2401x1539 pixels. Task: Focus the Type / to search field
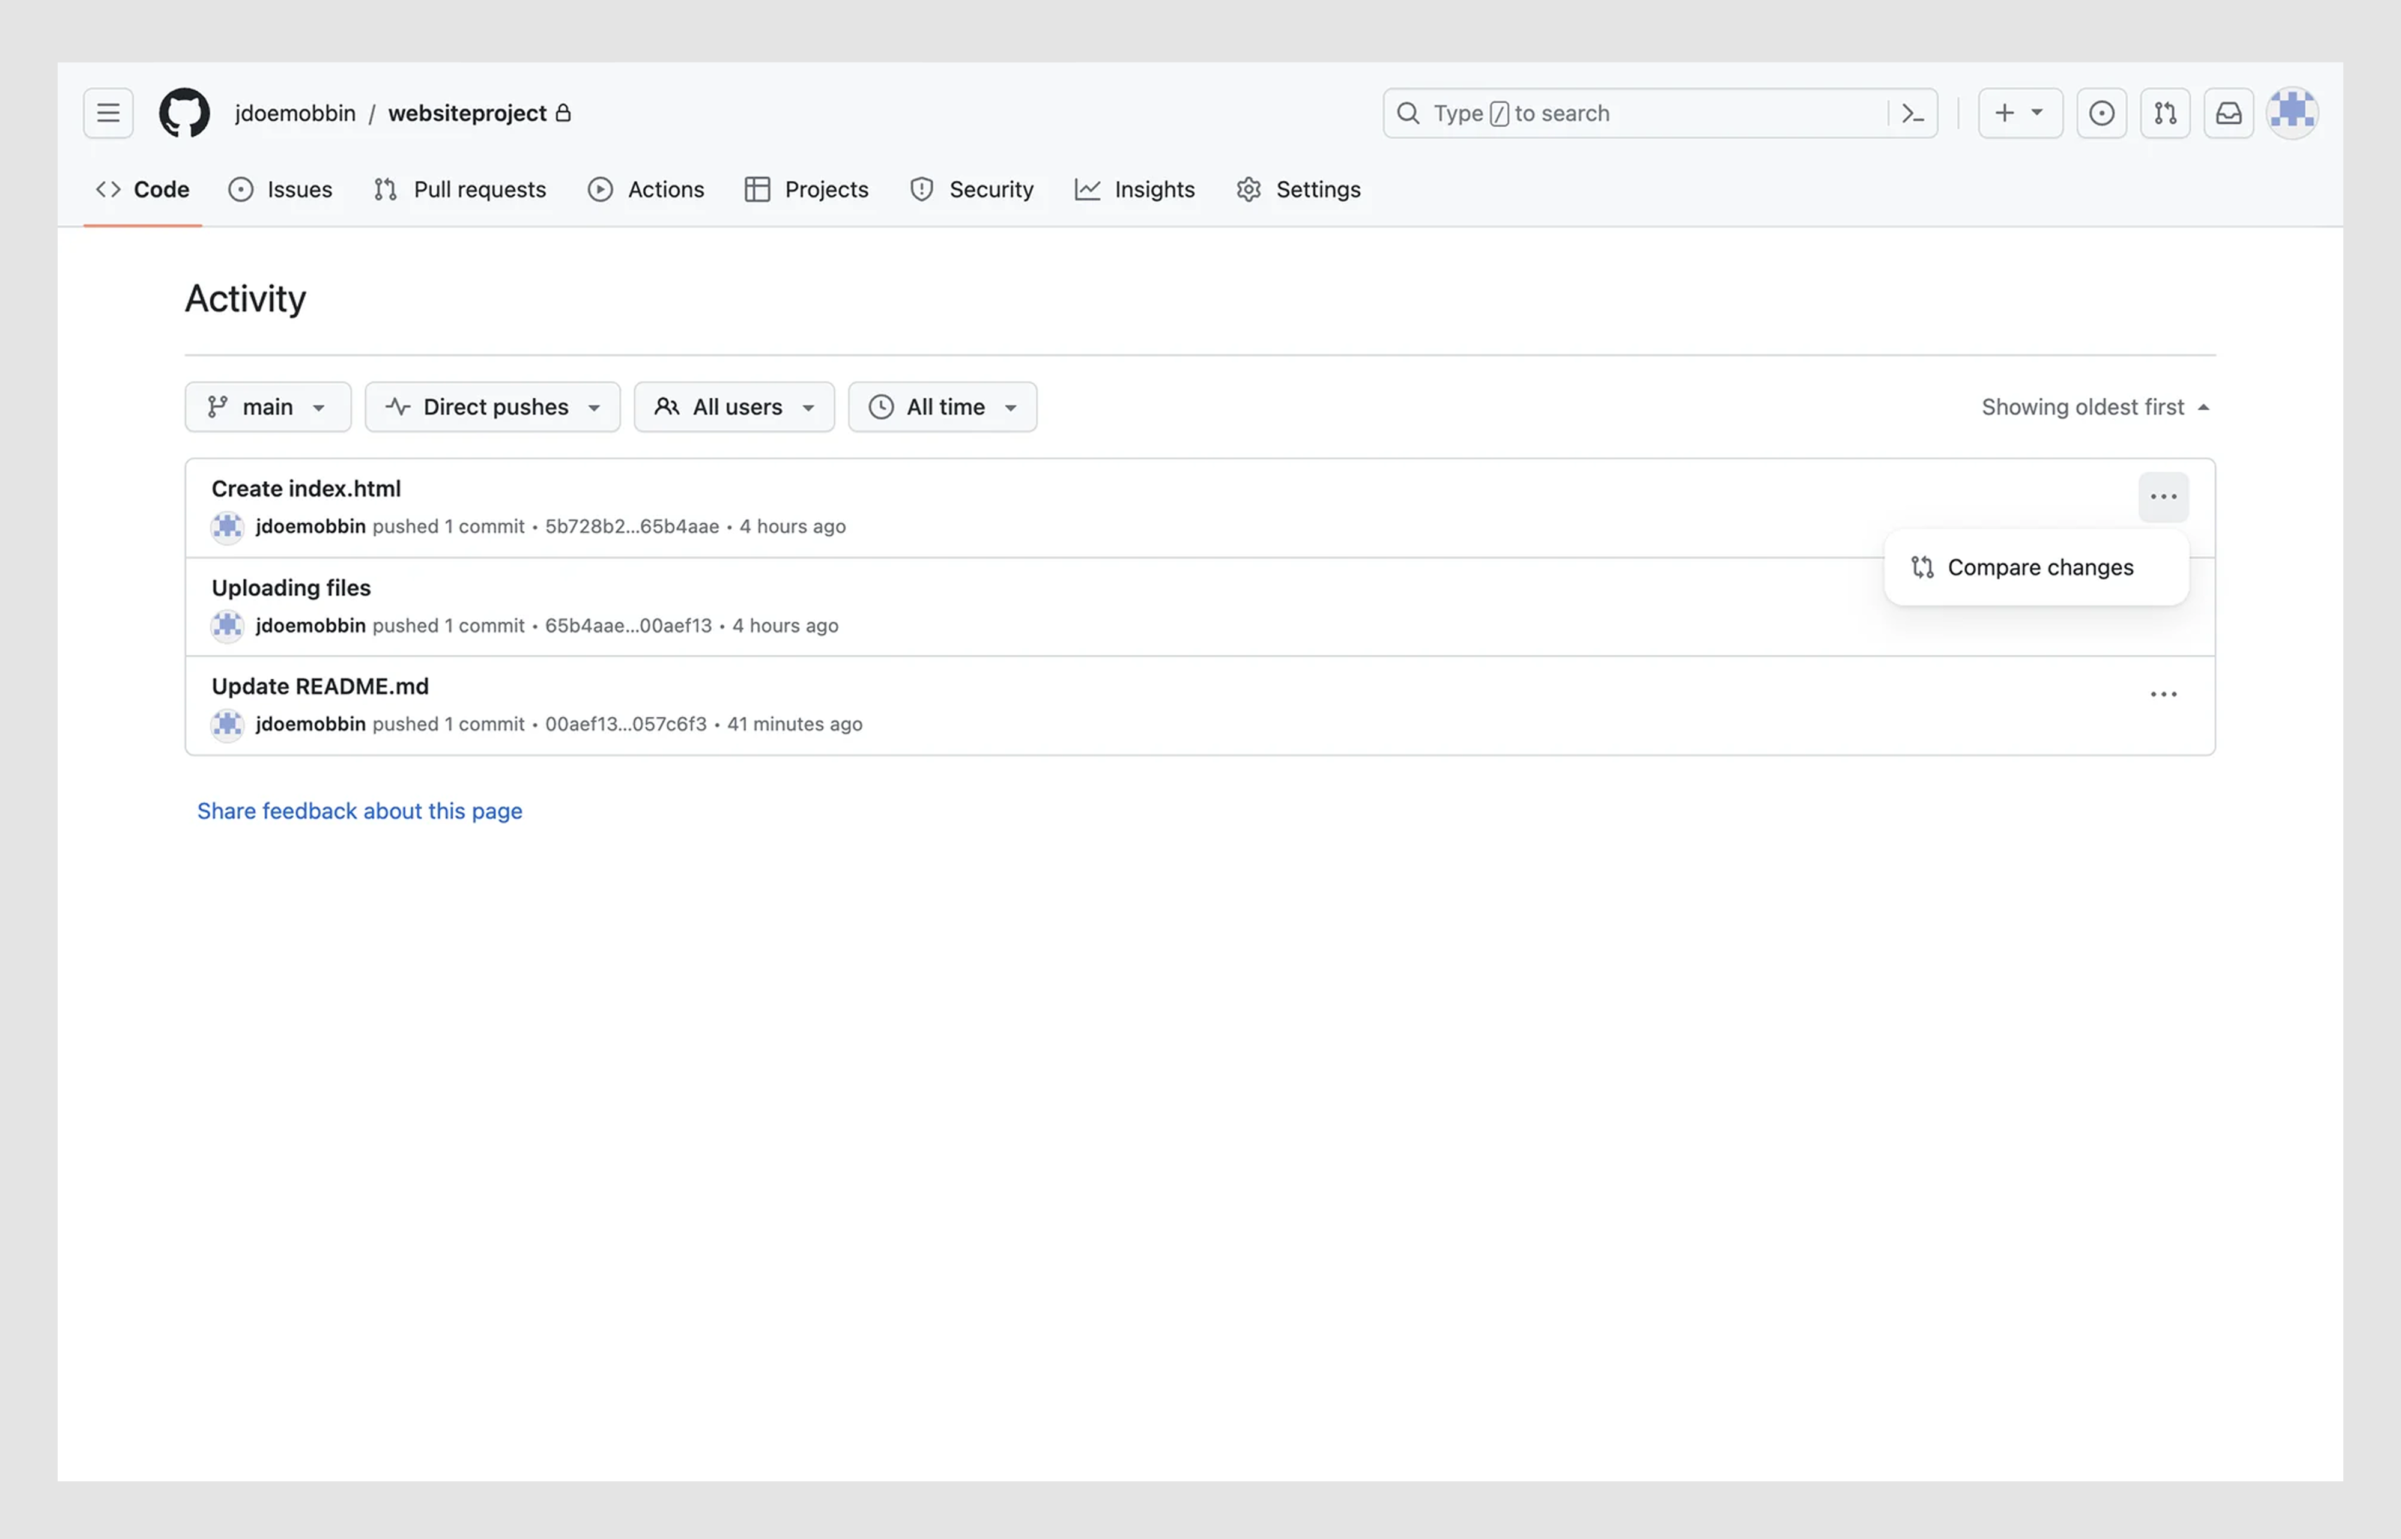1659,113
